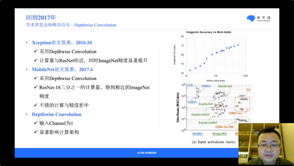294x166 pixels.
Task: Click the heading MobileNet论文发表，2017.4
Action: point(62,70)
